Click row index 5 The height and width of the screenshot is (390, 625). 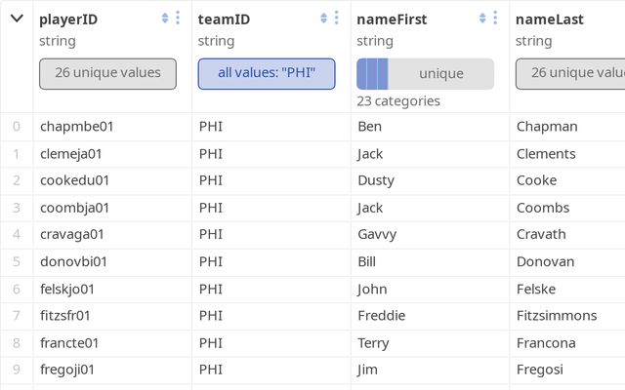(x=17, y=261)
